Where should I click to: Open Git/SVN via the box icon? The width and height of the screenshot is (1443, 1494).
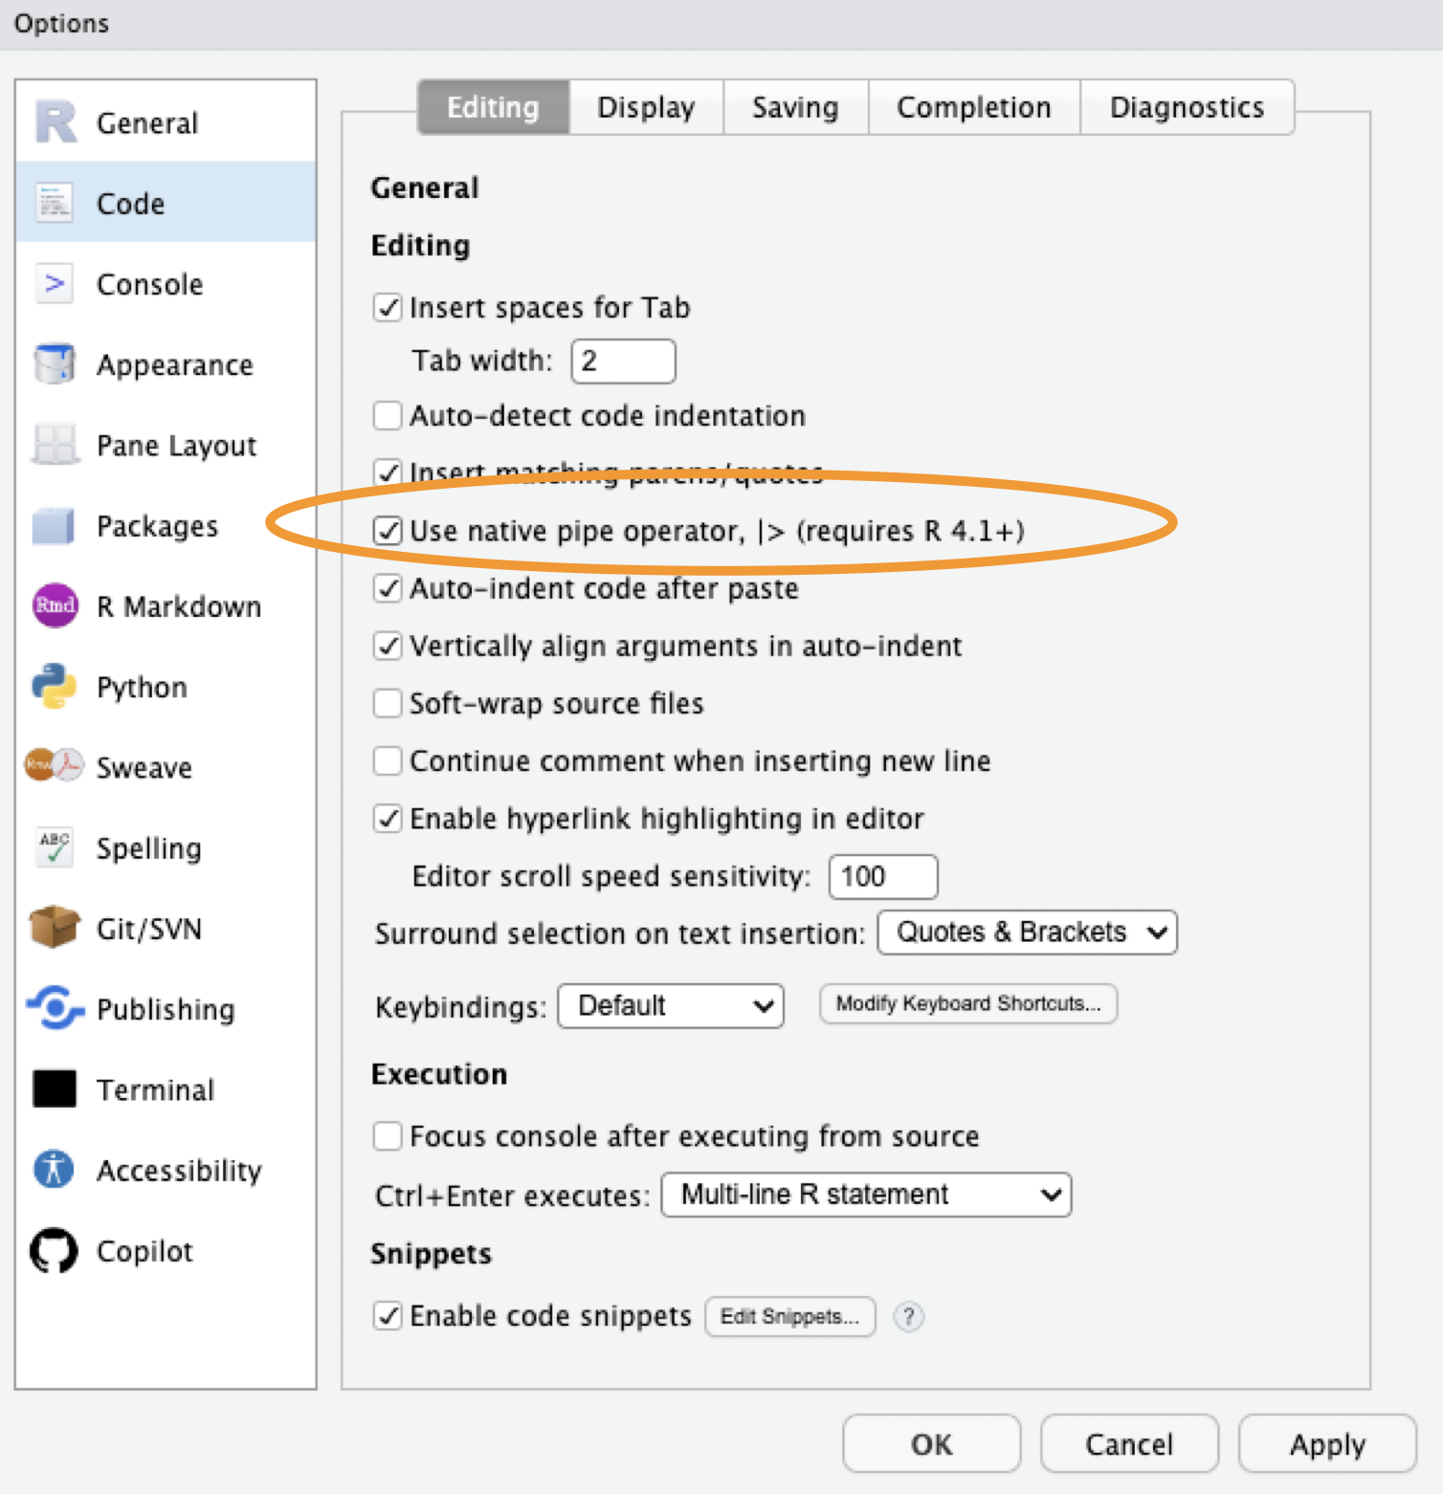click(54, 928)
